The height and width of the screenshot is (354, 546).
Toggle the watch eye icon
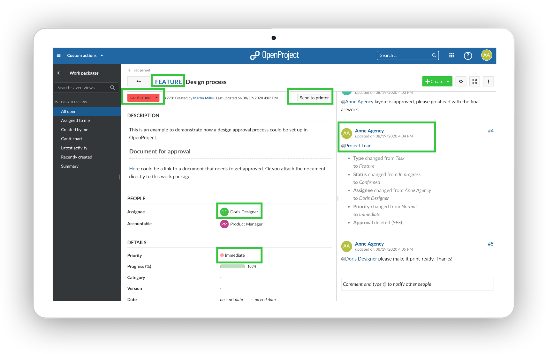[461, 82]
